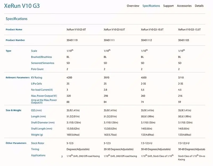Viewport: 213px width, 166px height.
Task: Click the Max. Power Output(W) label
Action: coord(44,96)
